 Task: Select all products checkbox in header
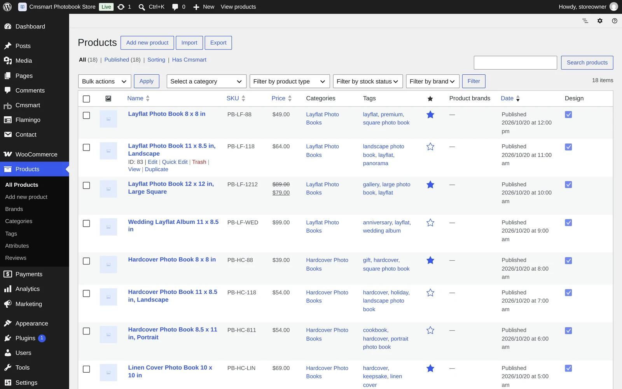click(x=86, y=99)
